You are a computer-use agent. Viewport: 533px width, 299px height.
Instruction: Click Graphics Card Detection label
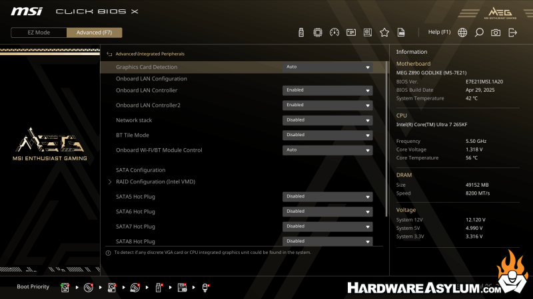[147, 67]
